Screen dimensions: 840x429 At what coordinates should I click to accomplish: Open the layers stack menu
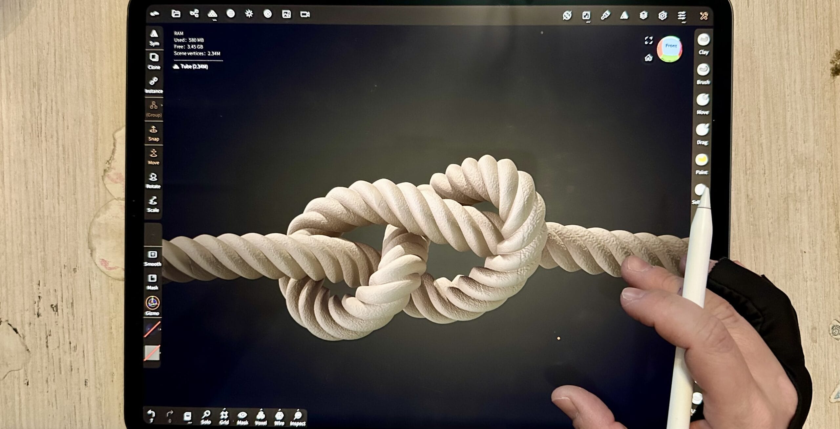coord(643,15)
